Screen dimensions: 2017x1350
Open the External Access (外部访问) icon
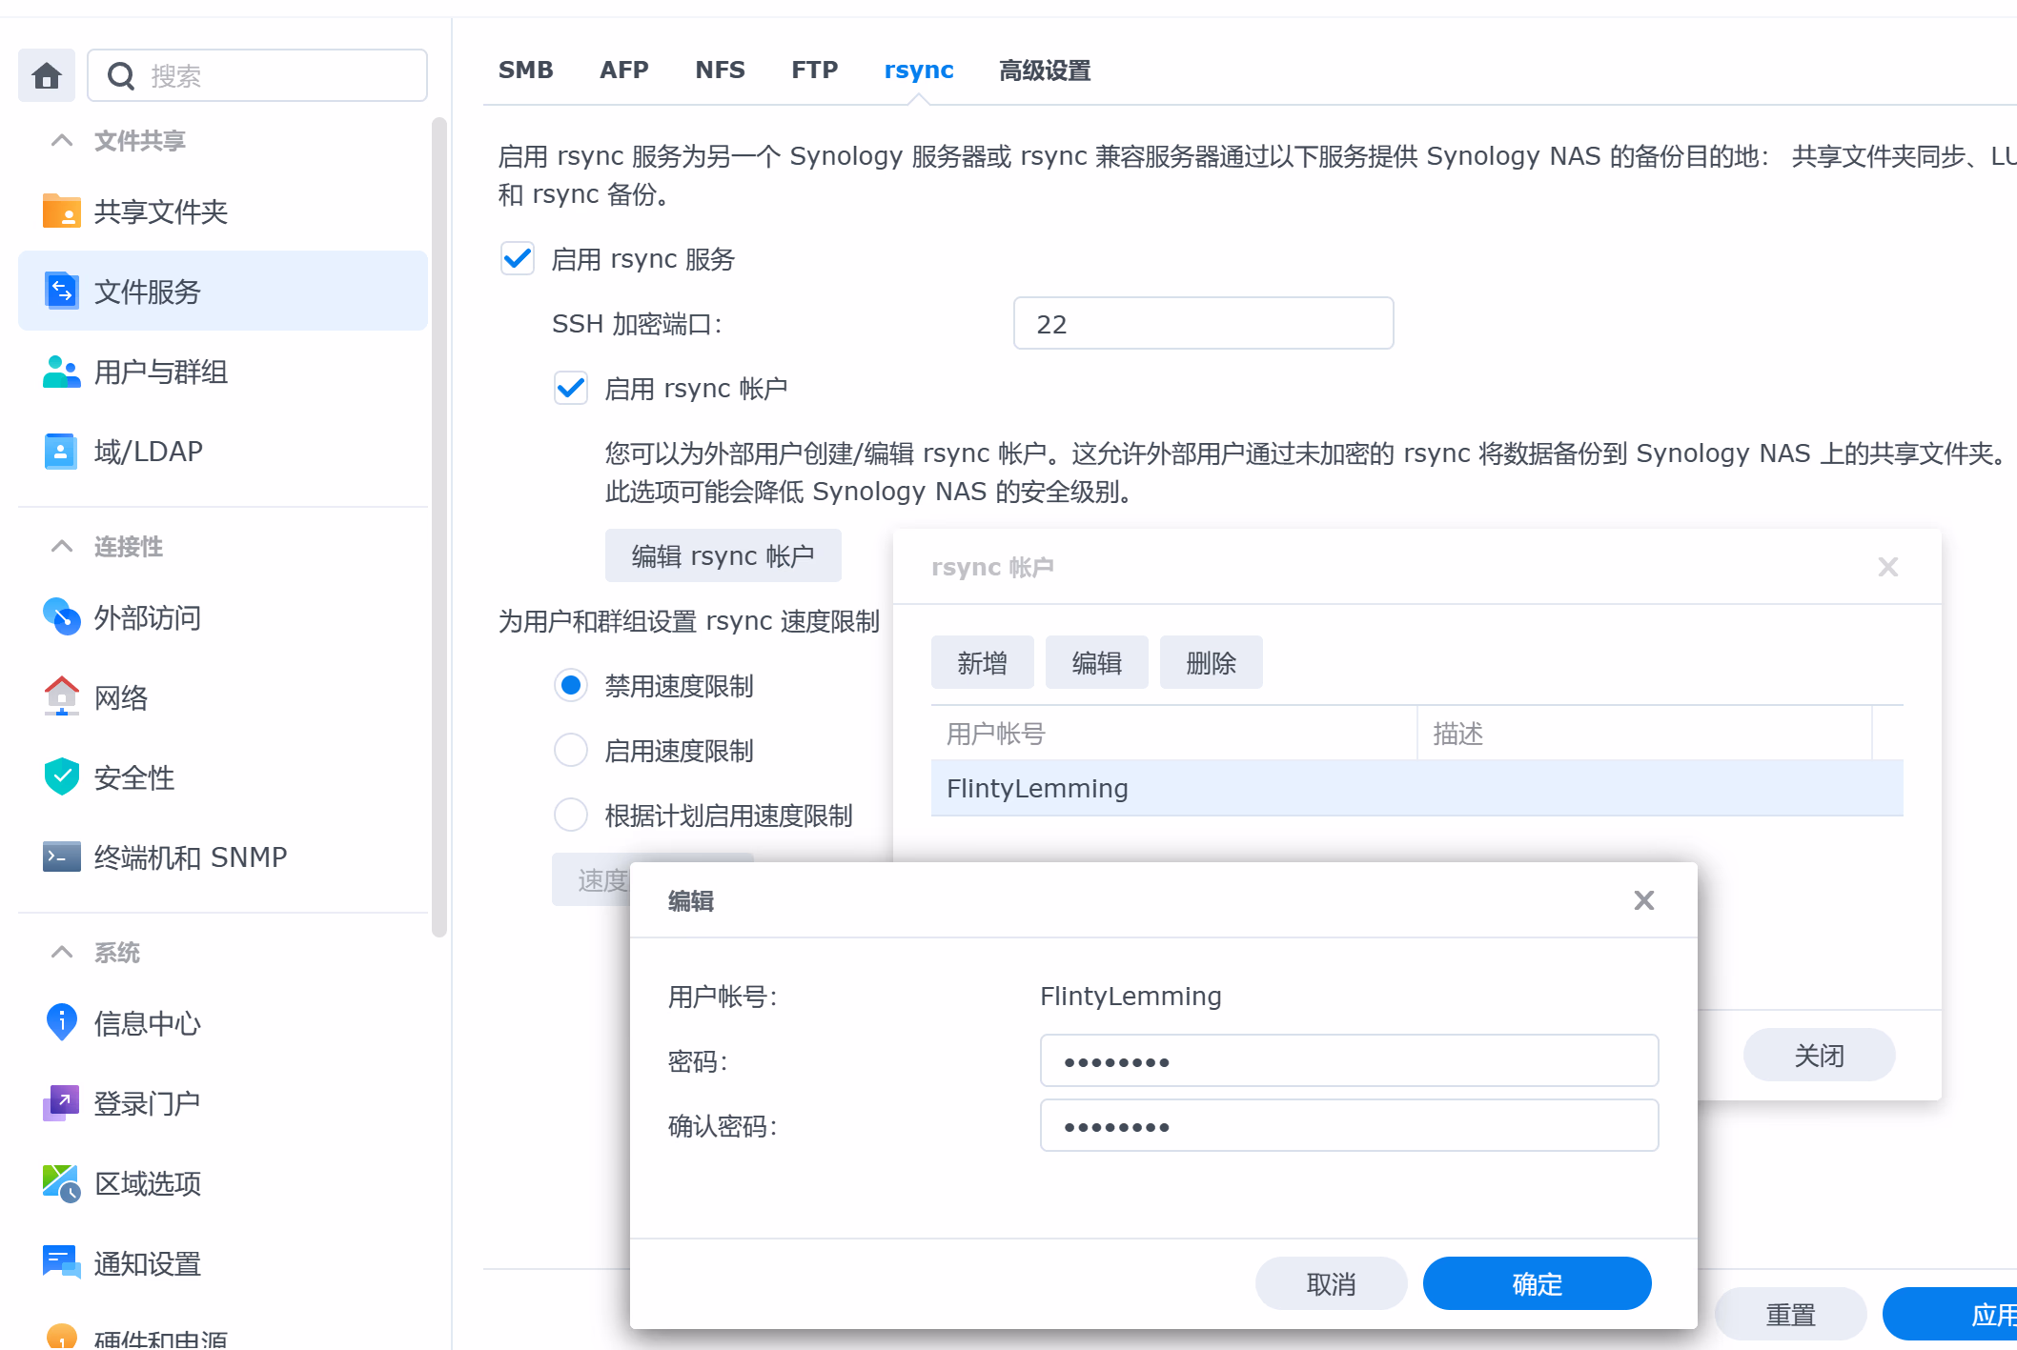tap(62, 617)
